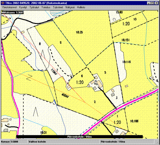Select the 400kV power line label
This screenshot has height=145, width=160.
pos(65,96)
